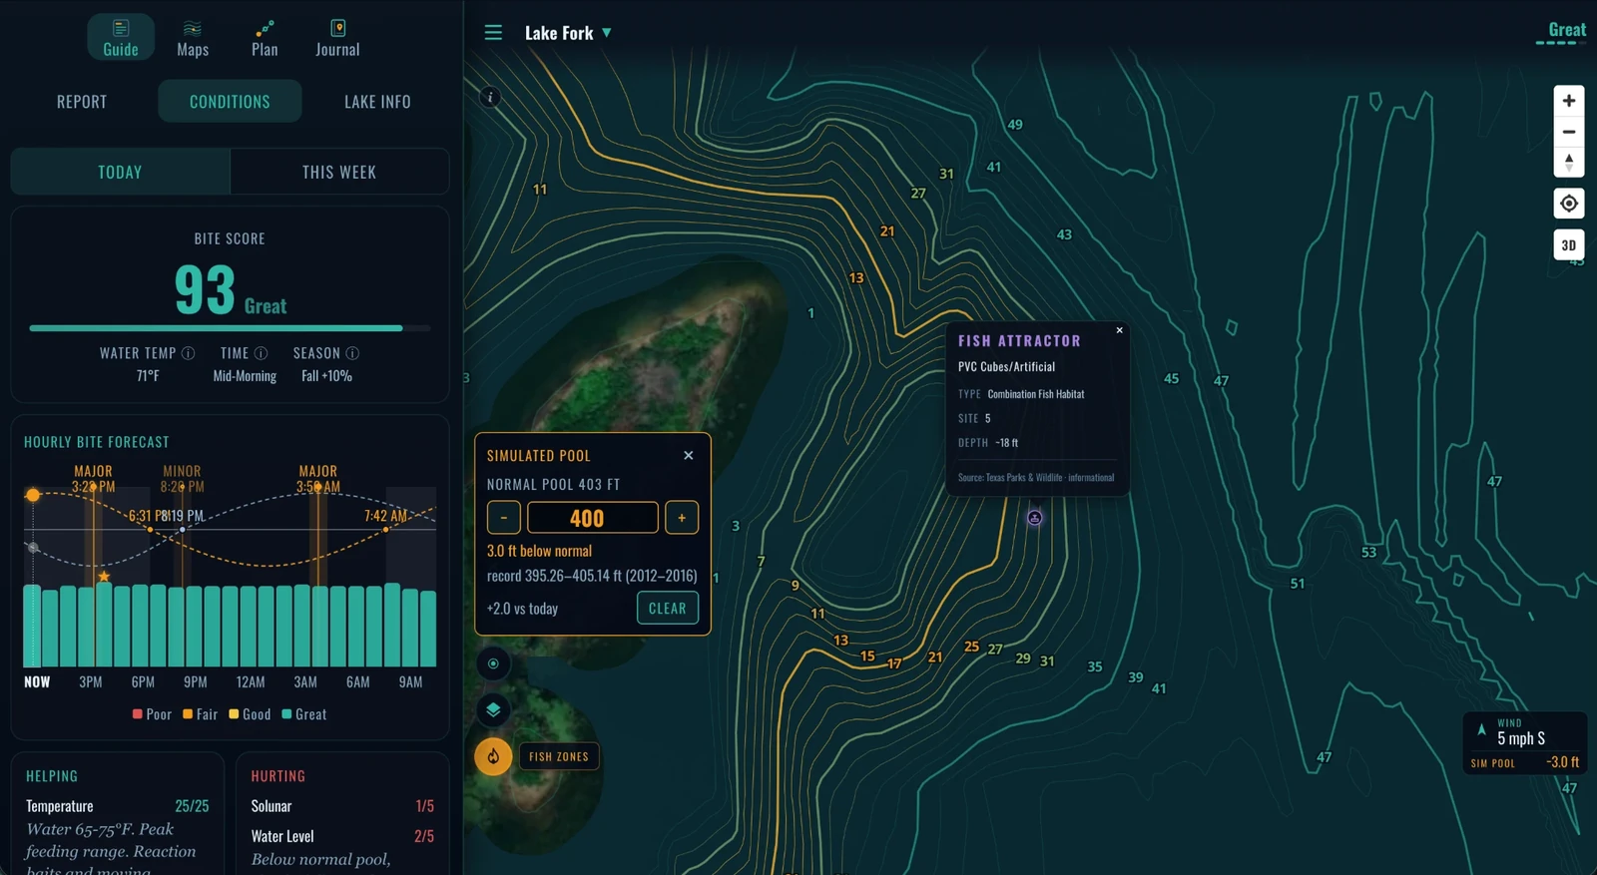Zoom in on the map

(1569, 101)
